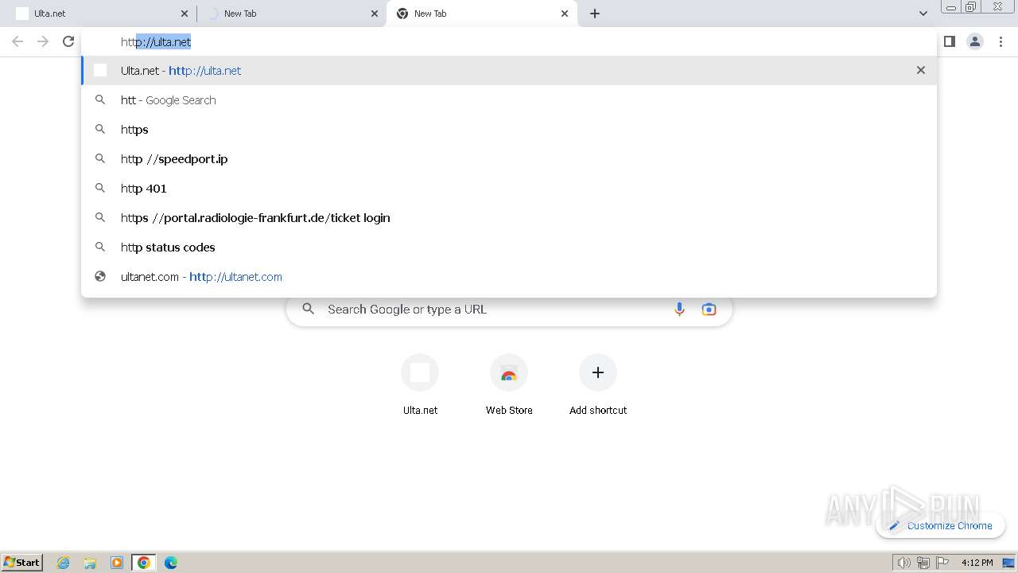Click the address bar with http://ulta.net
1018x573 pixels.
[509, 41]
